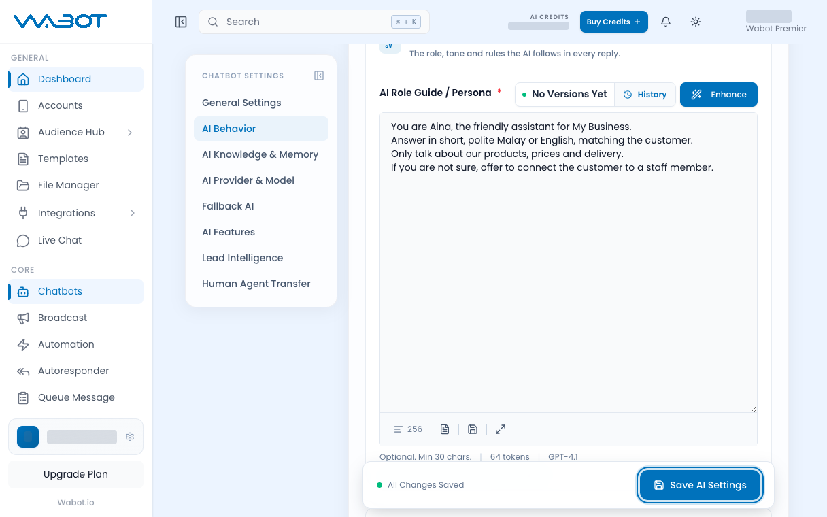Collapse the main sidebar from the top bar
This screenshot has height=517, width=827.
(181, 22)
